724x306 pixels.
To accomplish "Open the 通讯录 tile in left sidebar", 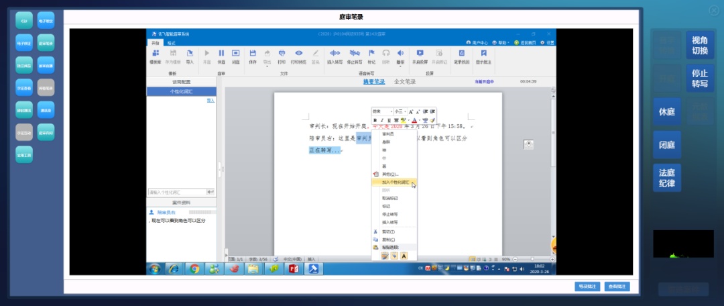I will (x=46, y=110).
